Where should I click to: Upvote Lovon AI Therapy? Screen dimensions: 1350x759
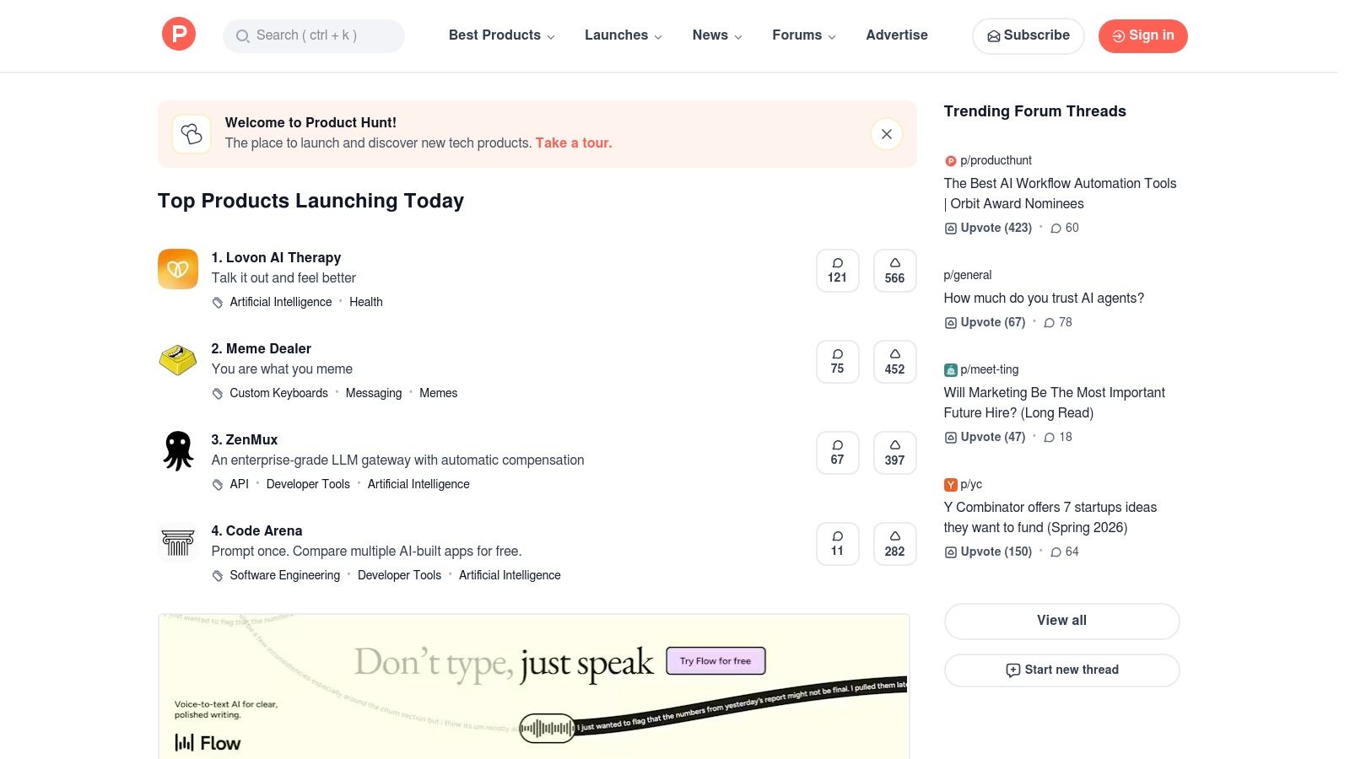point(894,270)
